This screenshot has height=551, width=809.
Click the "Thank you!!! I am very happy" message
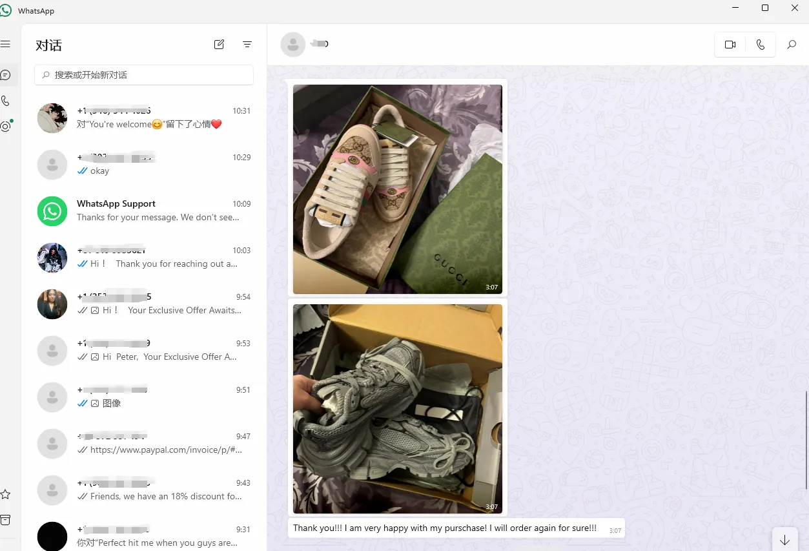click(456, 528)
